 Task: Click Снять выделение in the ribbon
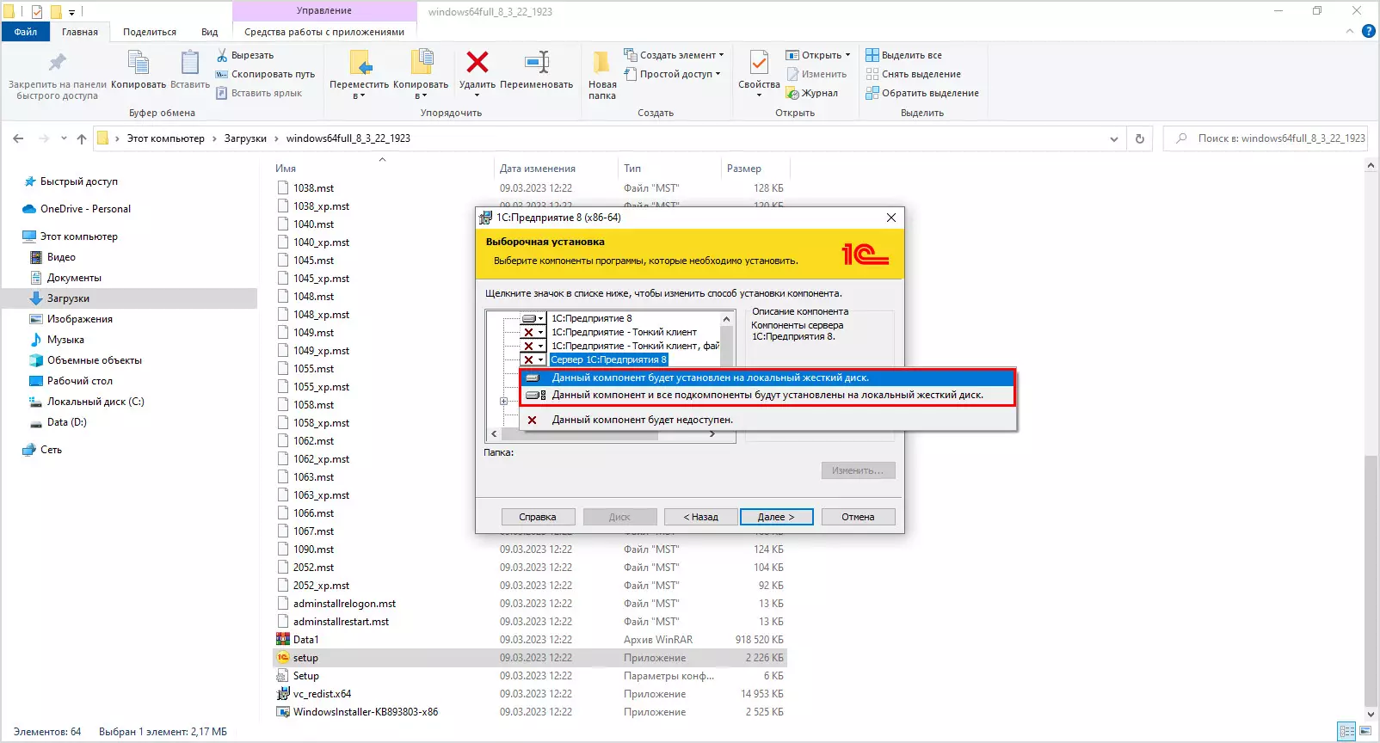click(x=913, y=74)
